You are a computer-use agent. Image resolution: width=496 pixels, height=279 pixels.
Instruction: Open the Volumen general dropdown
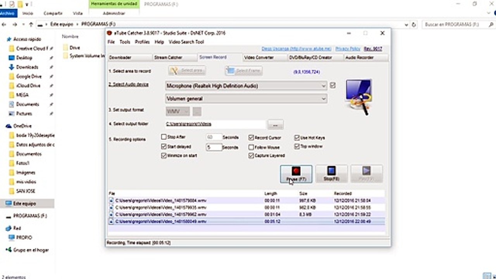[x=246, y=99]
